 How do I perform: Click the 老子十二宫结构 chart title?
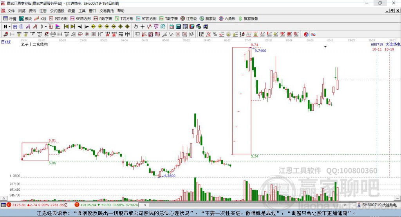point(34,44)
